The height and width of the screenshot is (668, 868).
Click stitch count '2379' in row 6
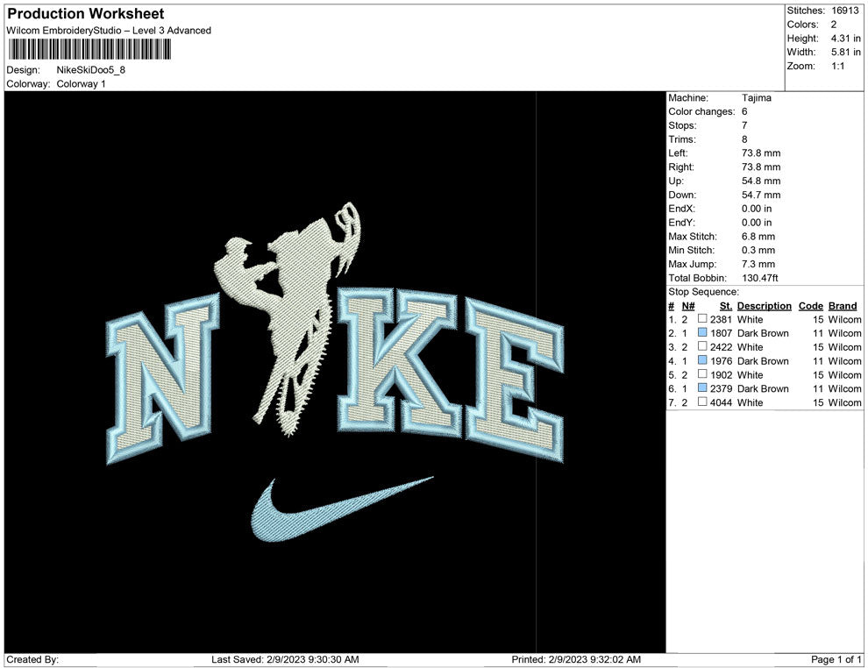pos(722,388)
